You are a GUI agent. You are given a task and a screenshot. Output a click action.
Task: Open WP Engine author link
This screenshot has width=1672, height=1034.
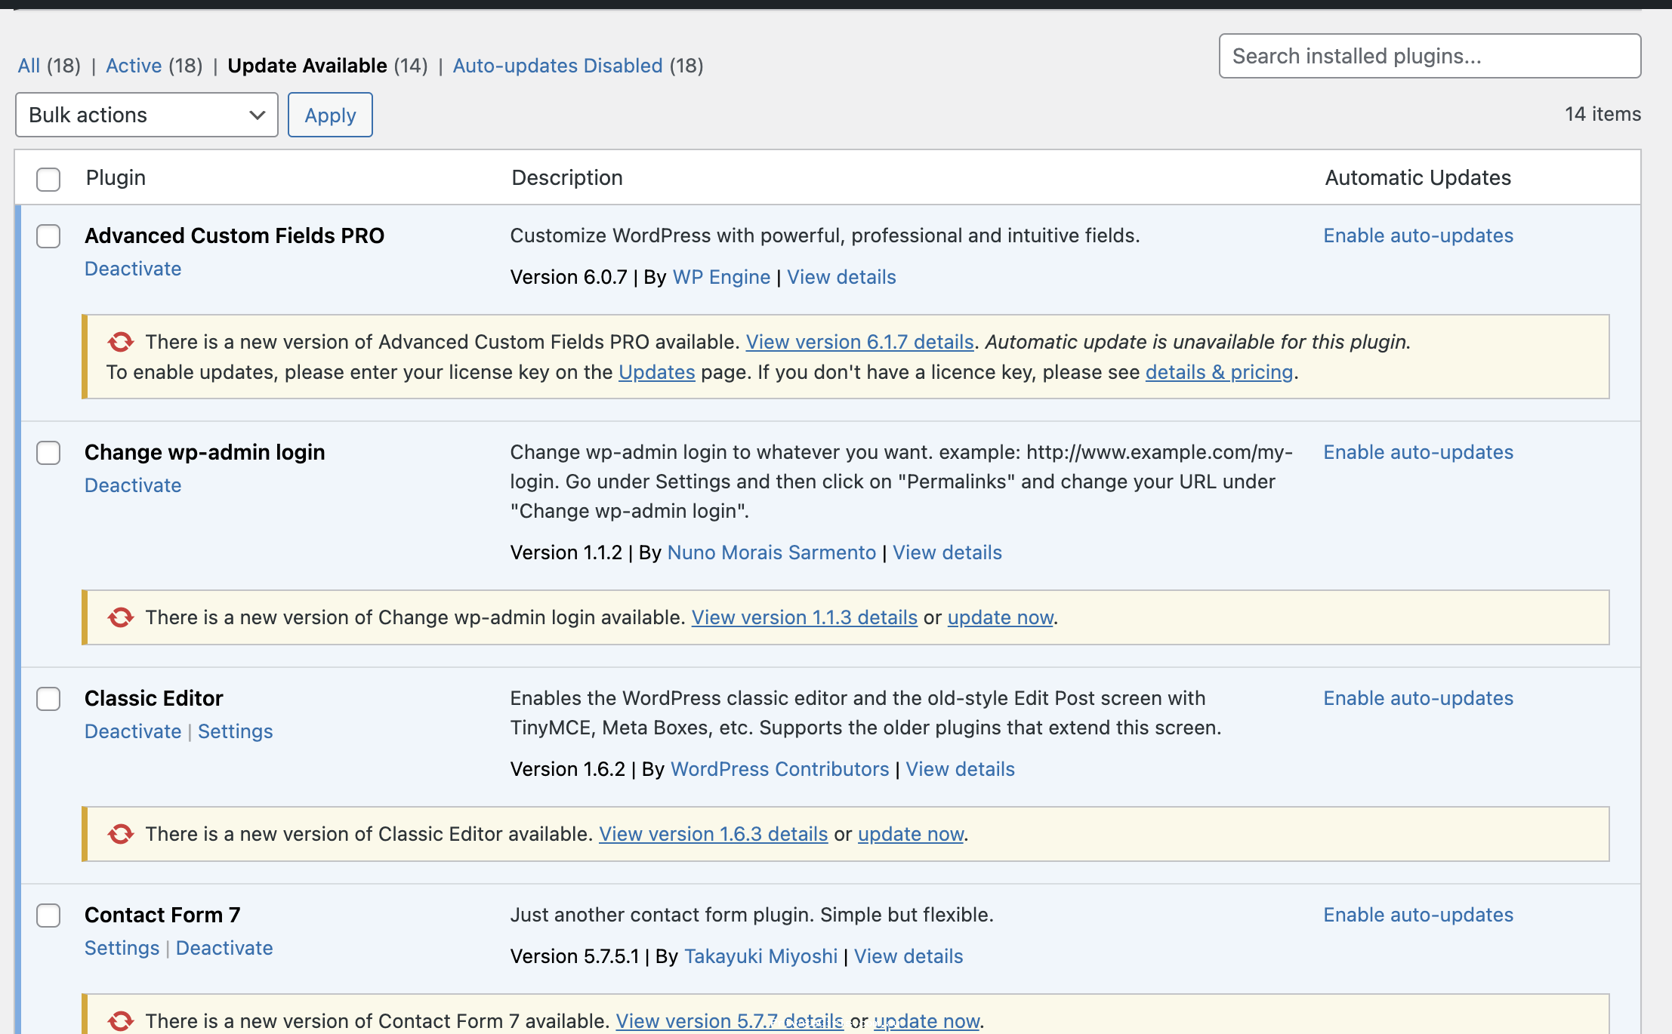(x=721, y=277)
